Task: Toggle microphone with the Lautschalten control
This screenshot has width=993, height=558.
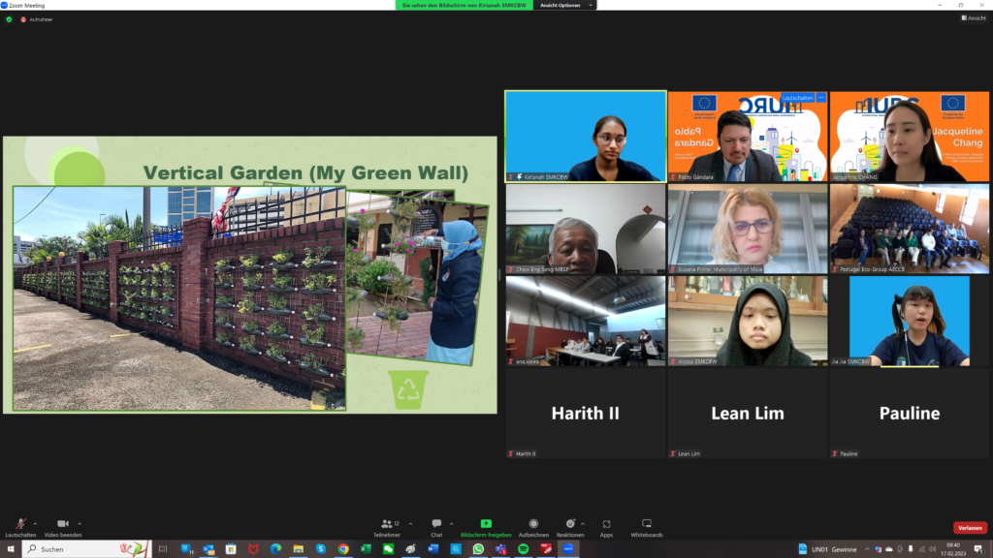Action: [x=19, y=525]
